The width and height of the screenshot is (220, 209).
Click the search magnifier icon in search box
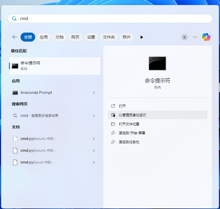tap(14, 19)
